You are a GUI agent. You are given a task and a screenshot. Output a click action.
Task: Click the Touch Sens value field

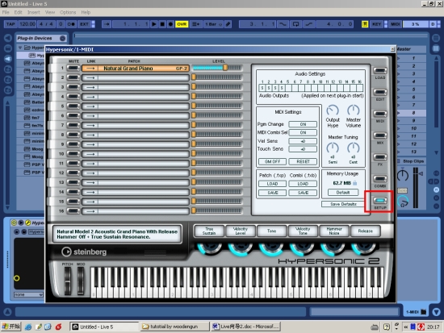[303, 149]
